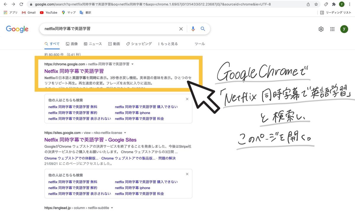Open the share icon in the address bar

[x=308, y=4]
